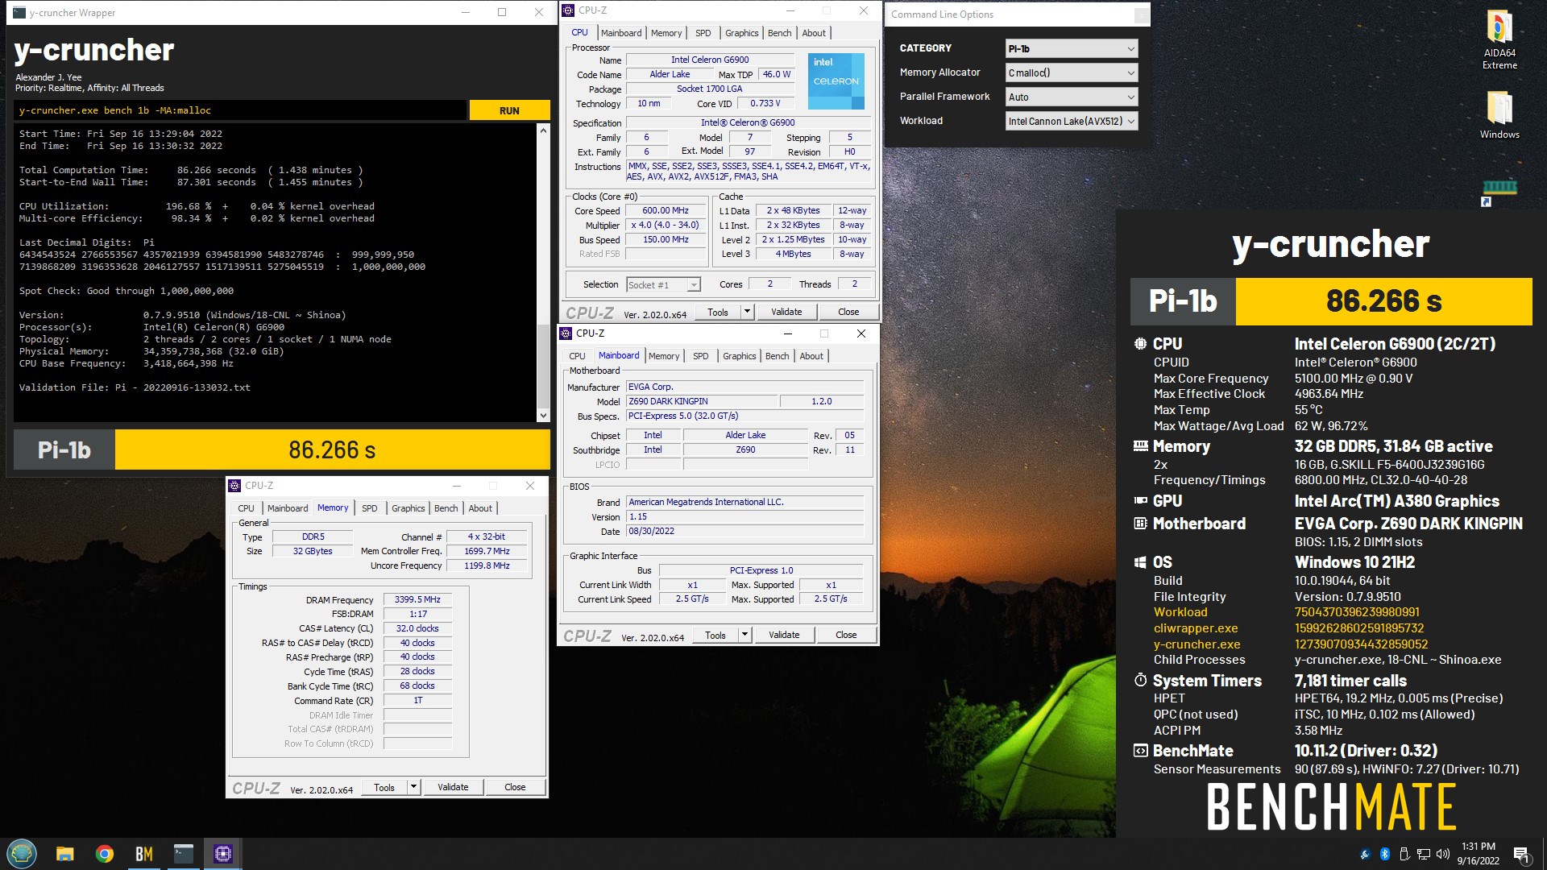Click the scroll-up arrow of y-cruncher output
Screen dimensions: 1547x870
click(x=543, y=130)
